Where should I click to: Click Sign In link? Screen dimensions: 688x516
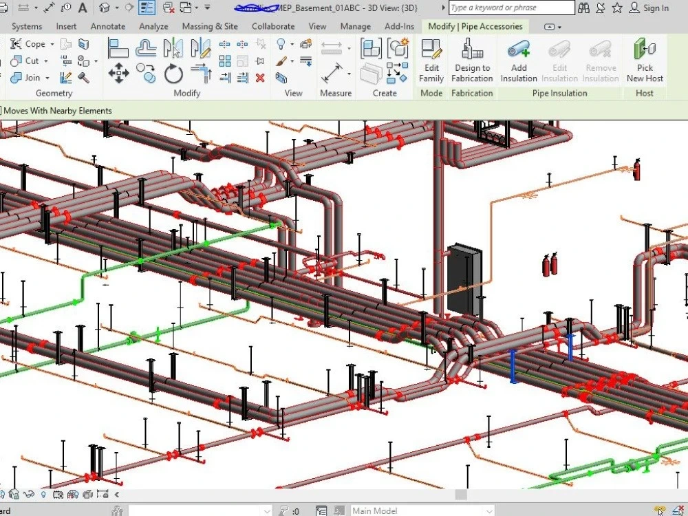pyautogui.click(x=649, y=8)
